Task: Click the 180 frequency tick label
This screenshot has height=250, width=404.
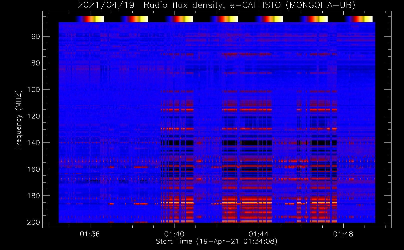Action: point(33,196)
